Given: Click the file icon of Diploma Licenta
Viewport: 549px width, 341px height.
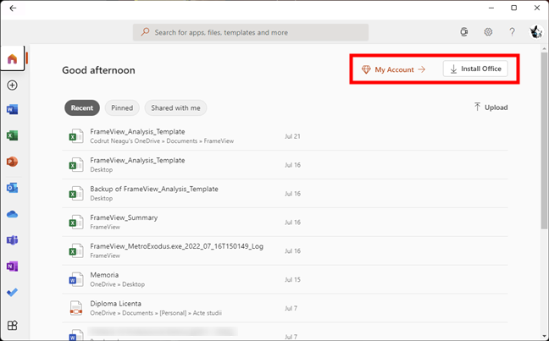Looking at the screenshot, I should tap(76, 308).
